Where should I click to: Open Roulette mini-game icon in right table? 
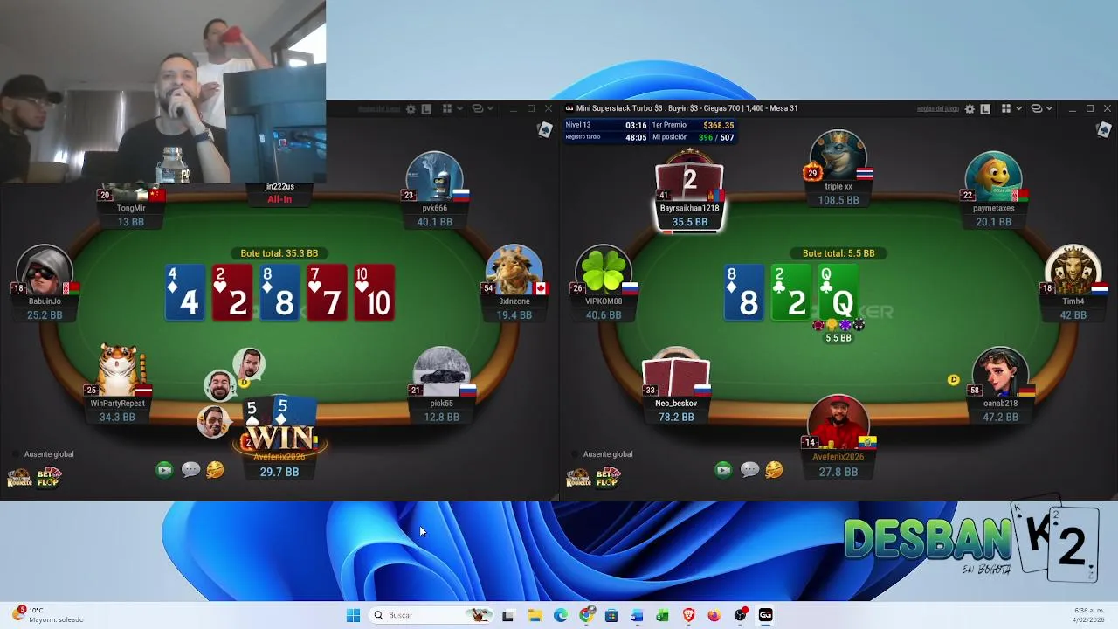tap(578, 478)
